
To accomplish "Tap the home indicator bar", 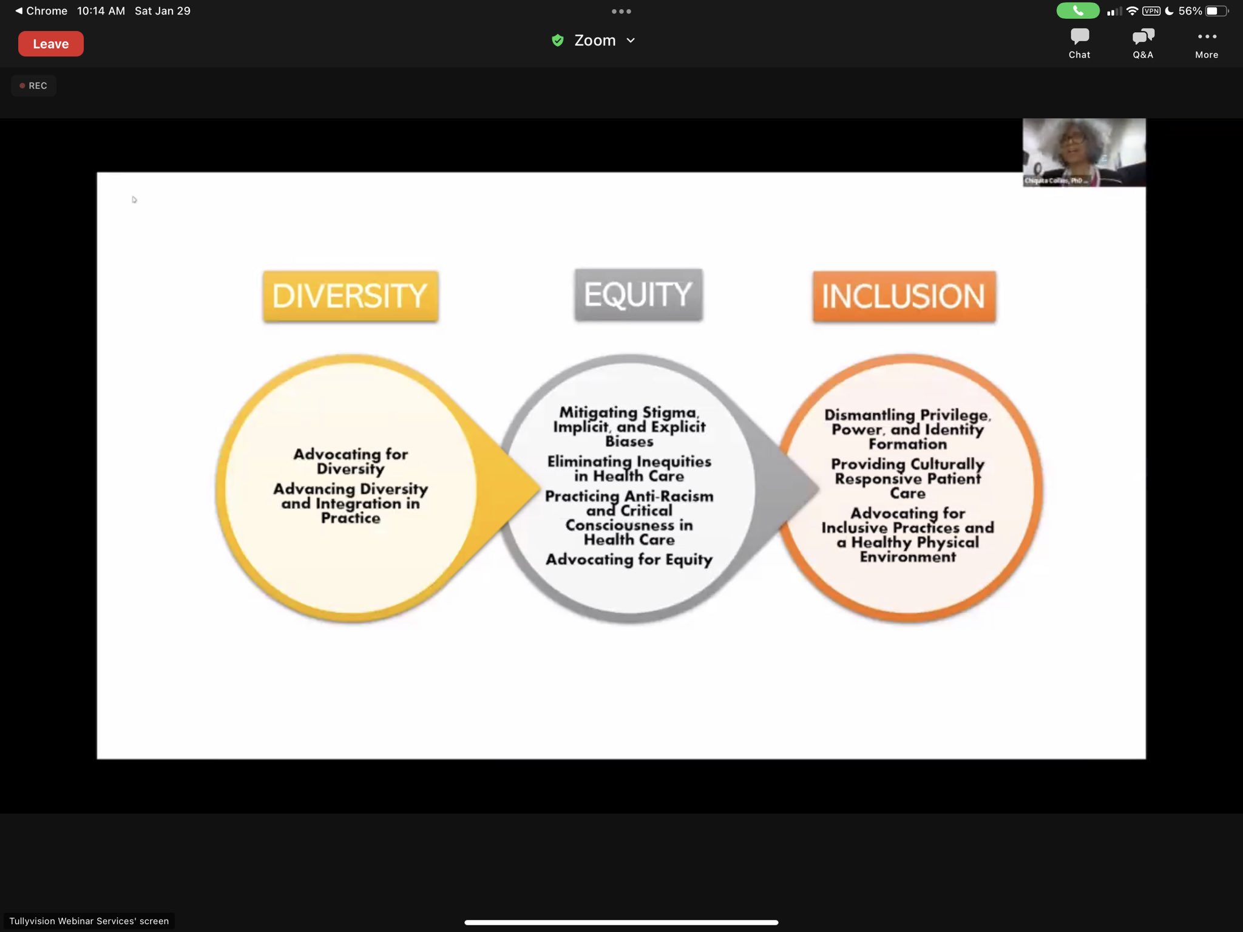I will pos(621,922).
